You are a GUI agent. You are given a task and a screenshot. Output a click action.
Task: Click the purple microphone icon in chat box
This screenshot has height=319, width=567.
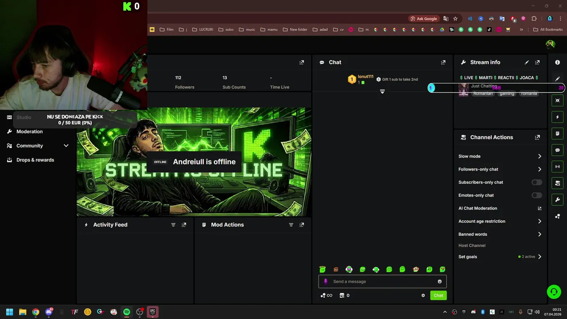326,281
